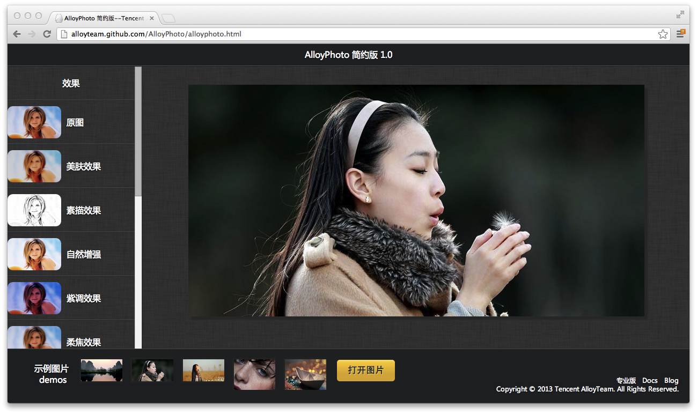Bookmark page using the star icon
This screenshot has height=414, width=697.
[663, 34]
